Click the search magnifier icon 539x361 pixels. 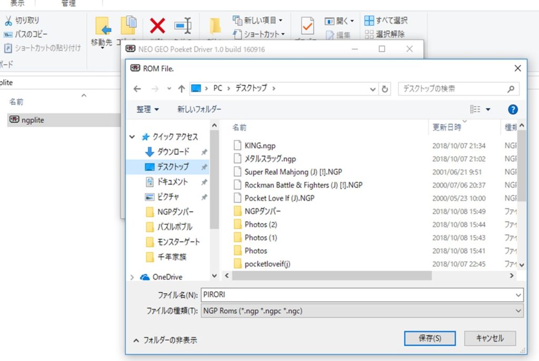[x=511, y=89]
